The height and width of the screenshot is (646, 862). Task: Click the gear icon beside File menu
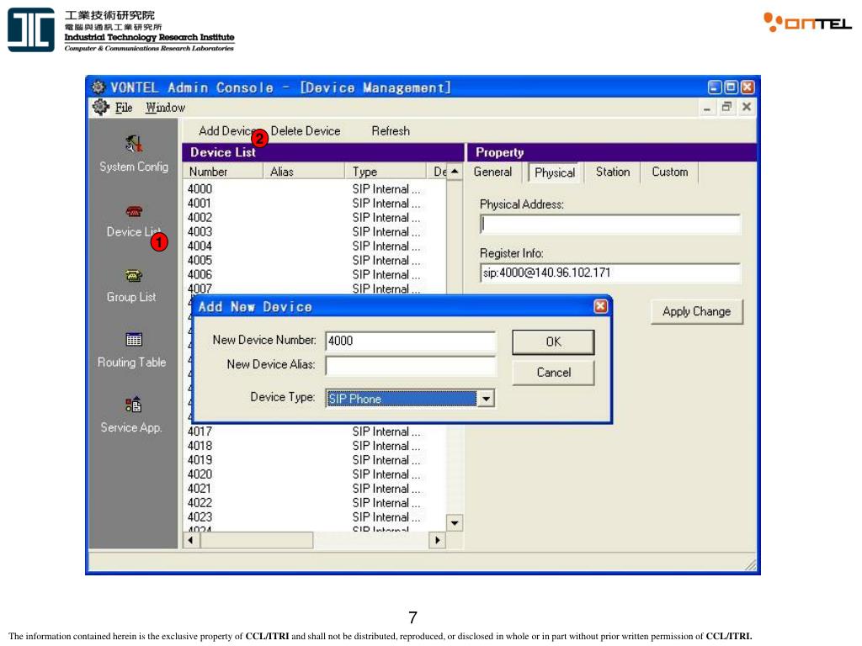click(101, 107)
